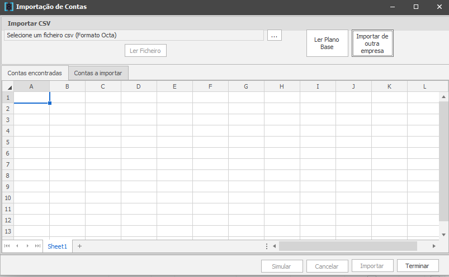This screenshot has height=277, width=449.
Task: Click the previous sheet navigation arrow
Action: [17, 246]
